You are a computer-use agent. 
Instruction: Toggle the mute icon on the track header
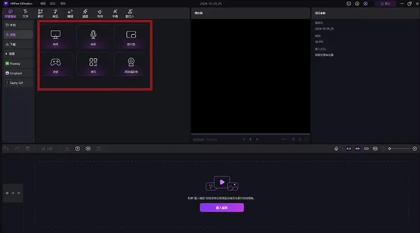tap(19, 193)
